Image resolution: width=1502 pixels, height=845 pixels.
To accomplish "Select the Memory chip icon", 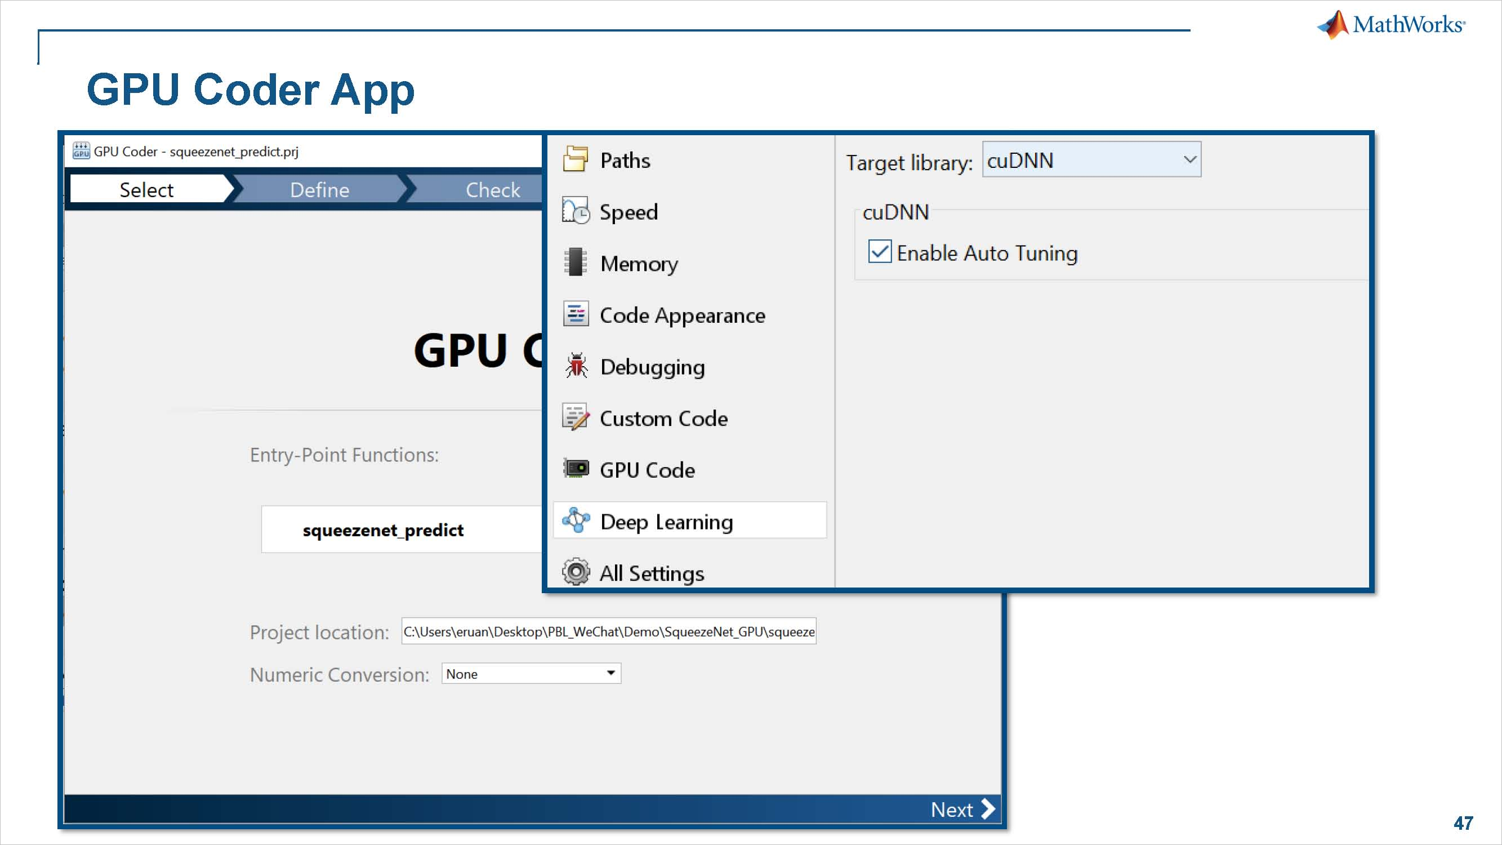I will 576,263.
